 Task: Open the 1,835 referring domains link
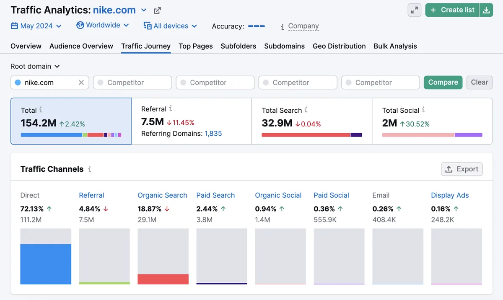[213, 134]
